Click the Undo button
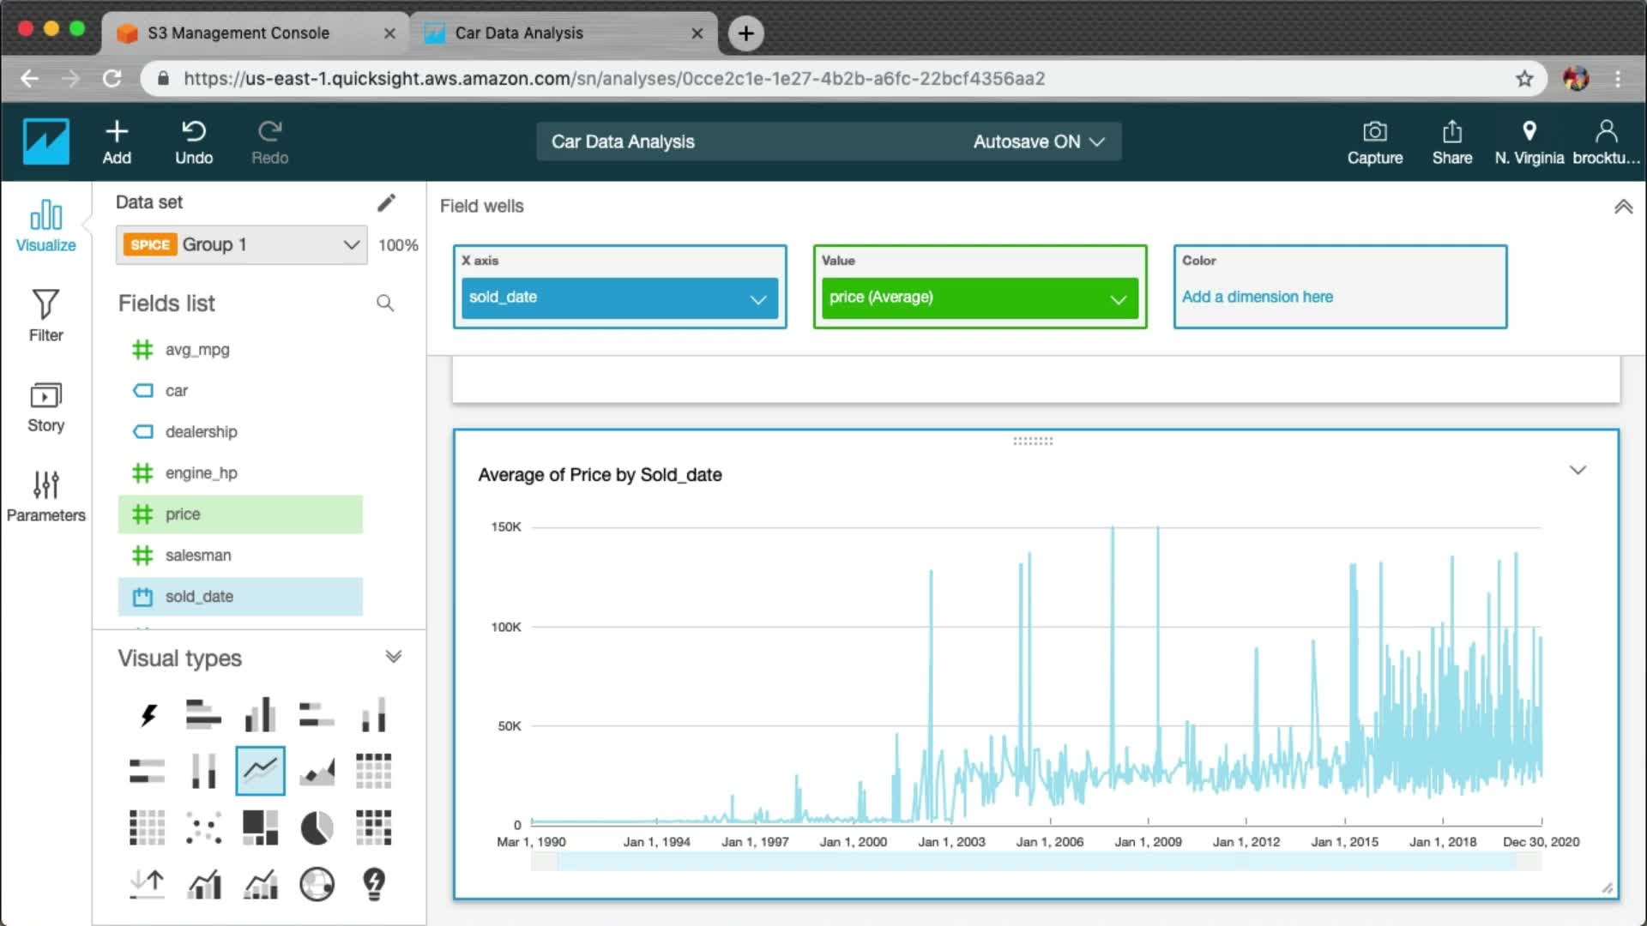1647x926 pixels. 194,141
